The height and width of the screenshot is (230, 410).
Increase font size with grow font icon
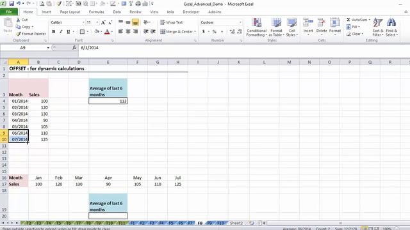coord(103,22)
